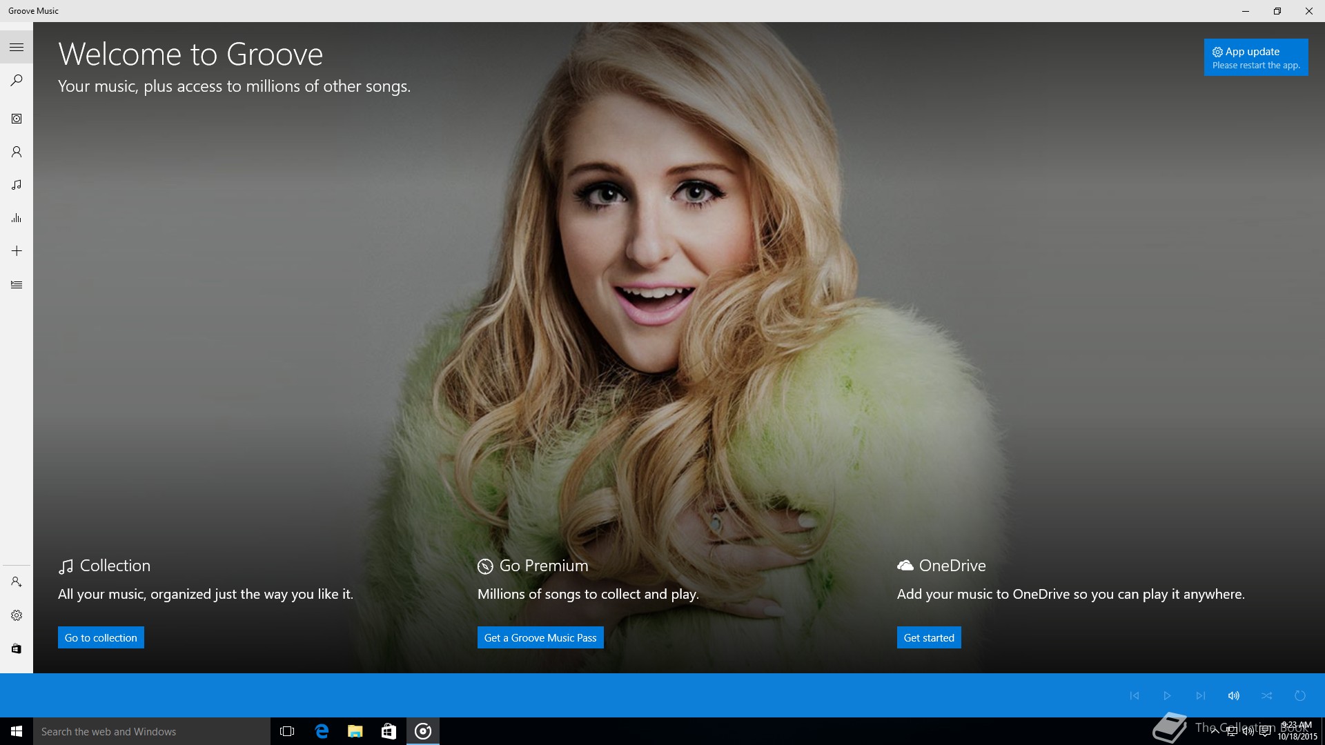This screenshot has height=745, width=1325.
Task: Skip to next track
Action: (x=1201, y=695)
